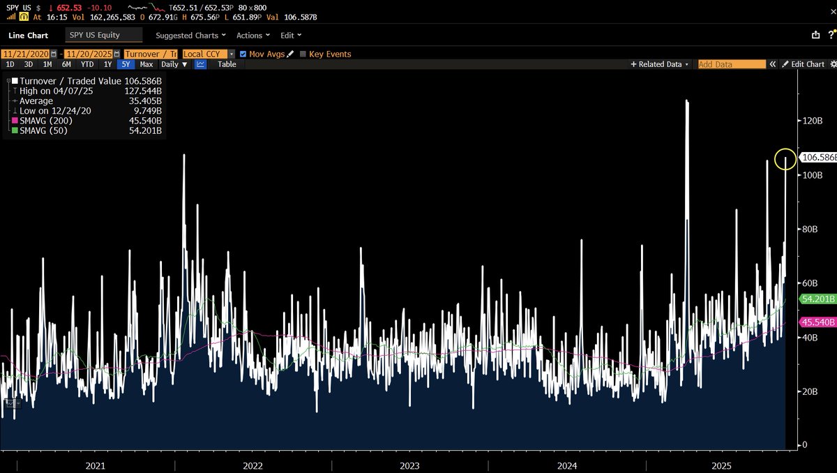This screenshot has height=473, width=837.
Task: Switch to the 1Y time range
Action: [x=107, y=64]
